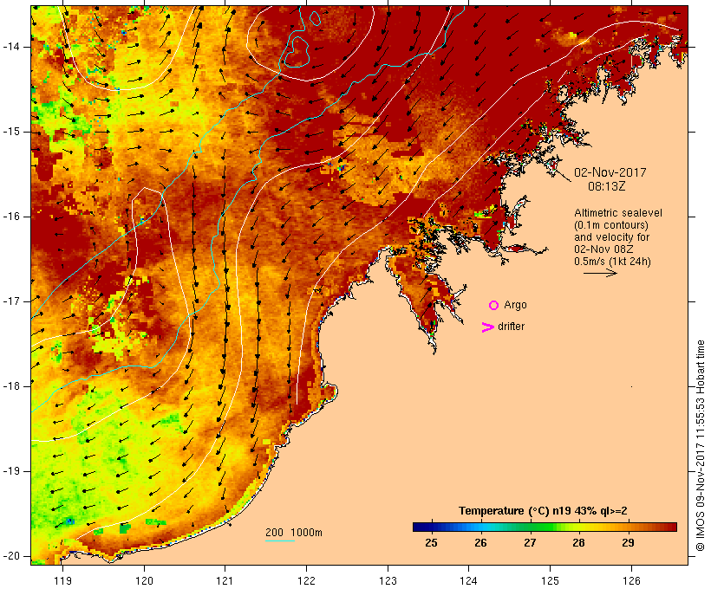Screen dimensions: 711x589
Task: Click the -18 latitude axis label
Action: coord(10,386)
